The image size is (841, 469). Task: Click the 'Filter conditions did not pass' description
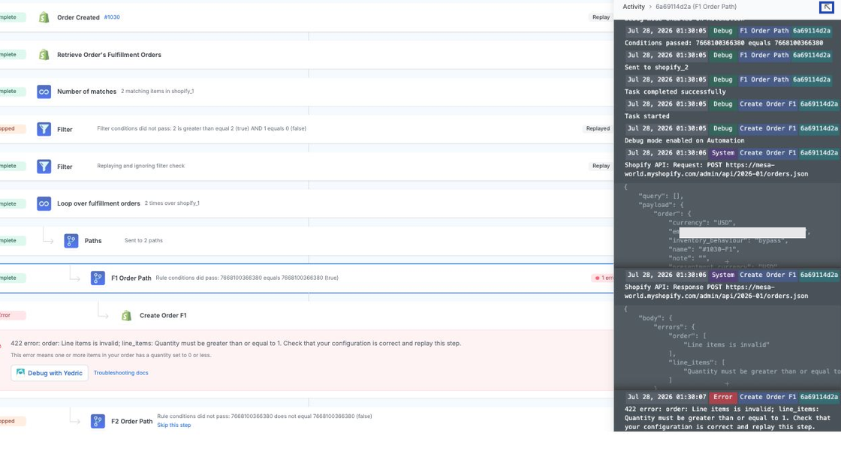201,128
